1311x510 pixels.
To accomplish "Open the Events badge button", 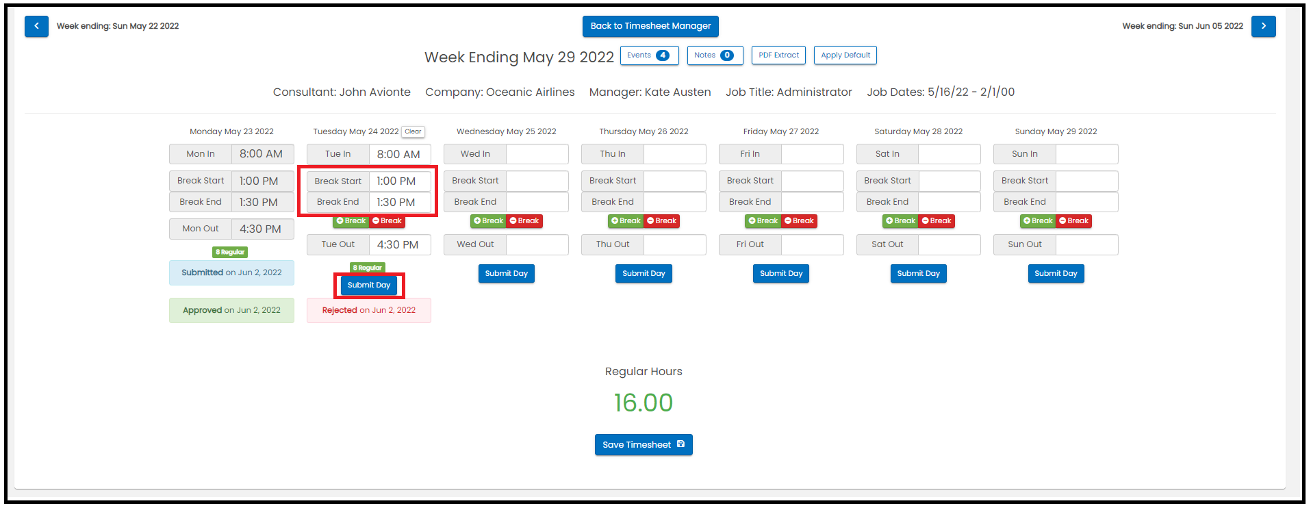I will click(x=649, y=55).
